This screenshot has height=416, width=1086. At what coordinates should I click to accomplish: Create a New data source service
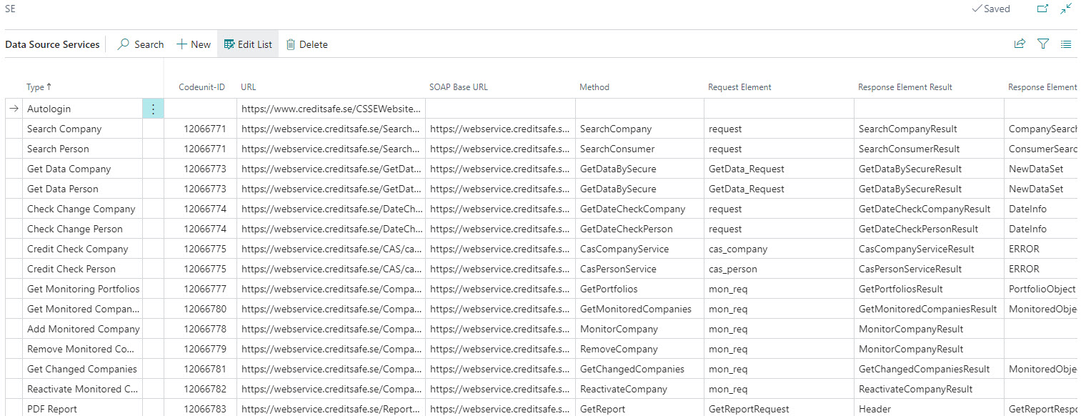(194, 44)
